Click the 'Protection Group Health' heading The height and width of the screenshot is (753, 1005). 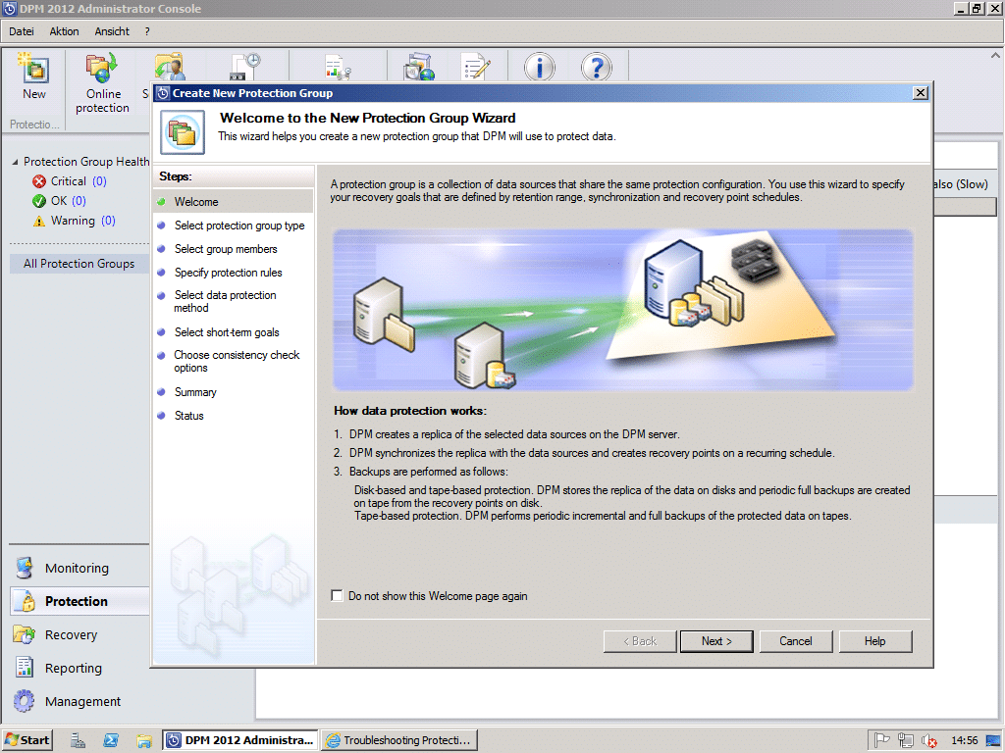point(86,162)
